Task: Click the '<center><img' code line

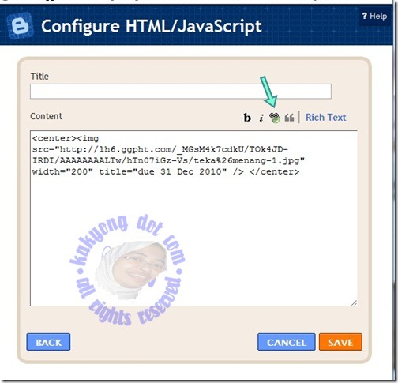Action: pos(66,138)
